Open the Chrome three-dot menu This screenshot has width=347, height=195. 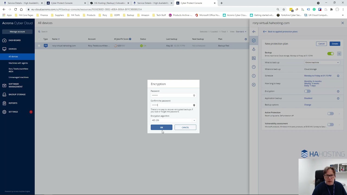[x=343, y=9]
